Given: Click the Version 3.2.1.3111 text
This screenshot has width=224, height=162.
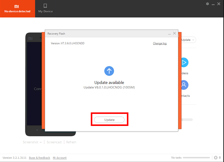Looking at the screenshot, I should (x=14, y=158).
